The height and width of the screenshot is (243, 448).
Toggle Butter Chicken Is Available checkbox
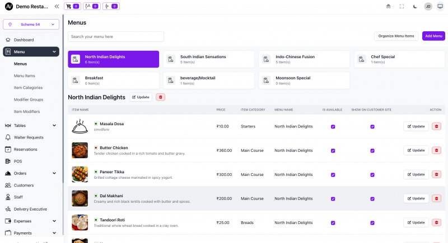point(333,150)
